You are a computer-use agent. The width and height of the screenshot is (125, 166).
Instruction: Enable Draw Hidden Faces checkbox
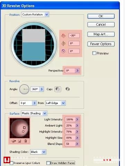point(48,163)
